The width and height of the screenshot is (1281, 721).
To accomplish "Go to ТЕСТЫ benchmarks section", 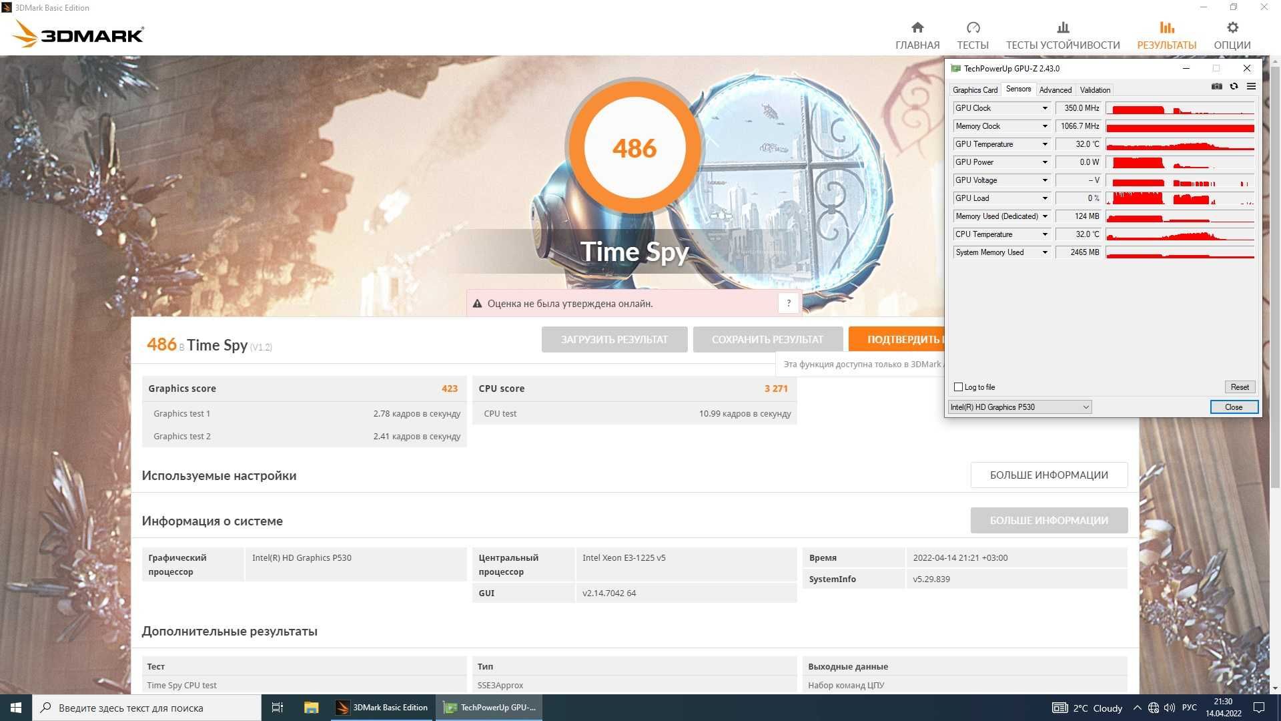I will (x=973, y=35).
